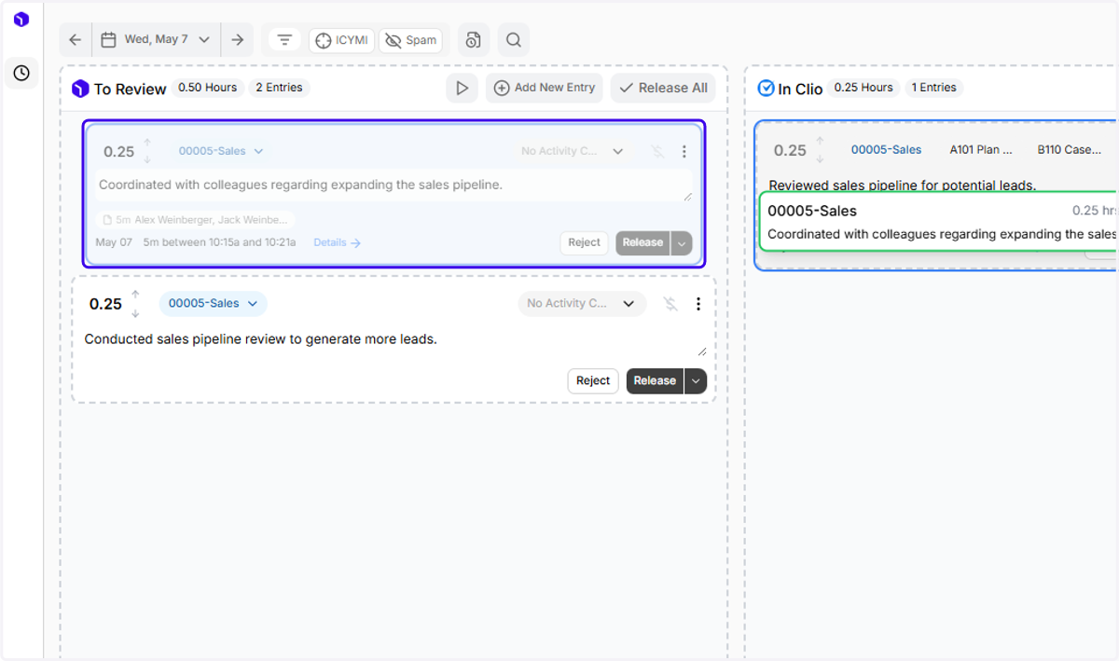The height and width of the screenshot is (661, 1119).
Task: Click the Alex Weinberger participants chip
Action: (195, 220)
